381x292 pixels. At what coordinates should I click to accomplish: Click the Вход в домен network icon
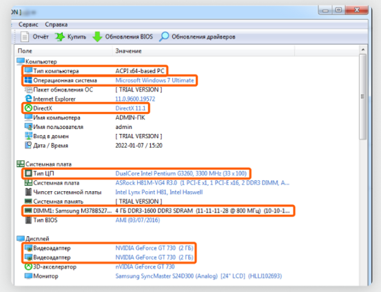(x=28, y=136)
